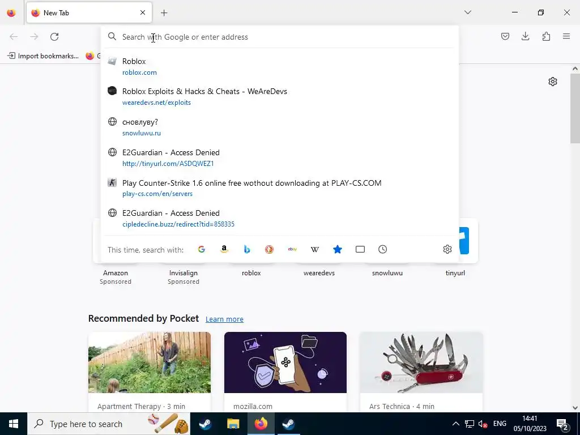Screen dimensions: 580x435
Task: Search this time with Google icon
Action: (202, 249)
